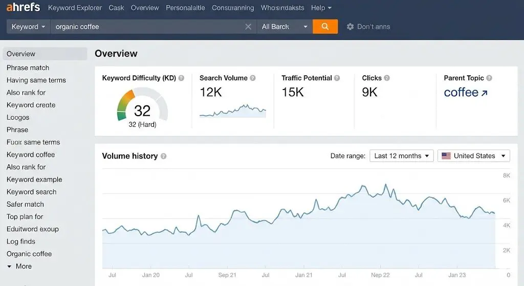524x286 pixels.
Task: Click the orange search magnifier button
Action: [325, 27]
